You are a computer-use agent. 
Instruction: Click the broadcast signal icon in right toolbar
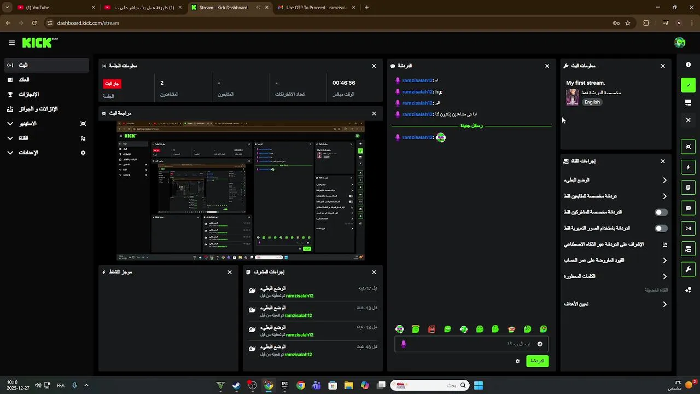coord(688,228)
